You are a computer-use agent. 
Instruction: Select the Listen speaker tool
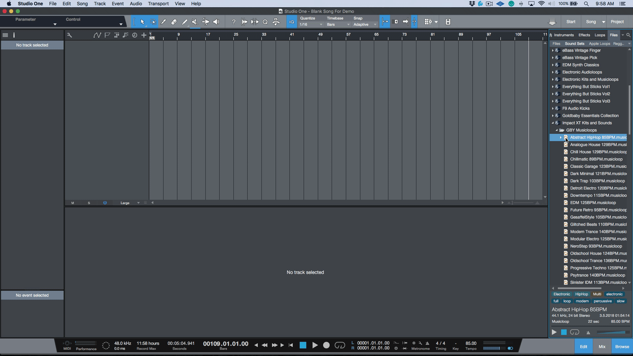tap(216, 22)
